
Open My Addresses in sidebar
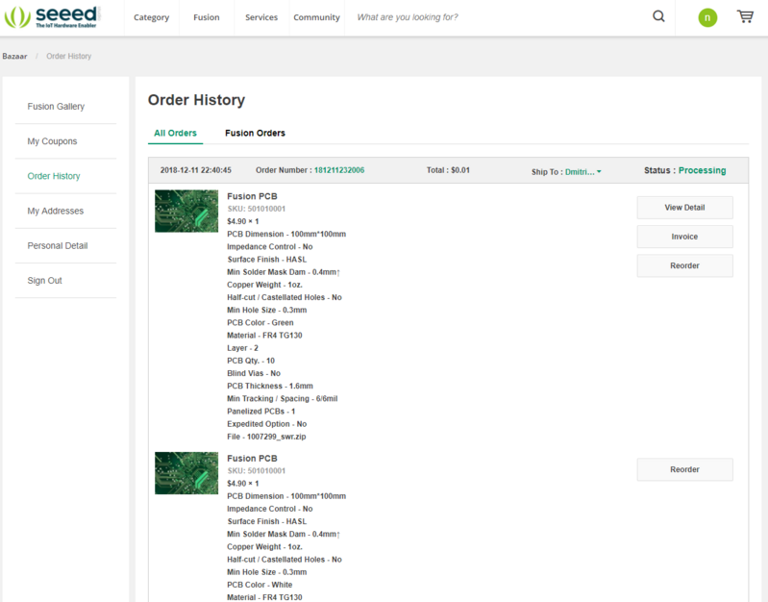point(56,211)
